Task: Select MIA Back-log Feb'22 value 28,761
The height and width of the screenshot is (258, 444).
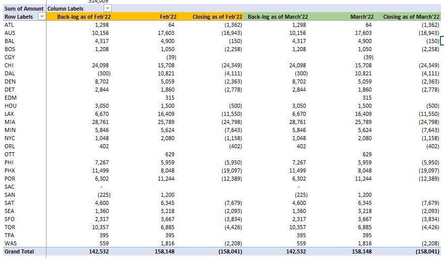Action: (100, 122)
